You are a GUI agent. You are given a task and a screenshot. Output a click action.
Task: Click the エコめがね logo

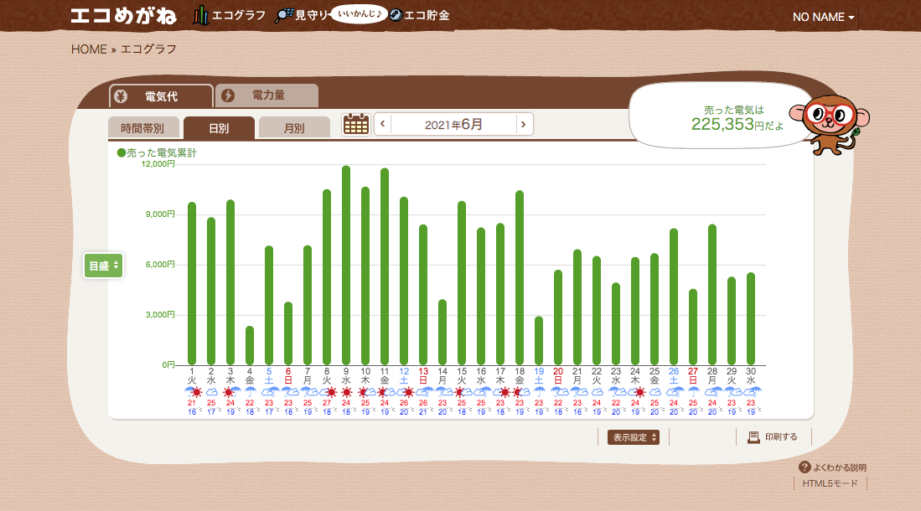click(123, 16)
